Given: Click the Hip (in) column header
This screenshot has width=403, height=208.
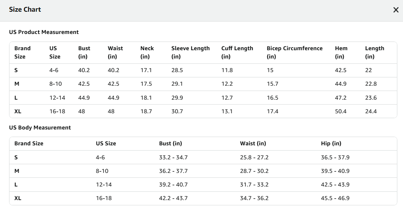Looking at the screenshot, I should coord(331,143).
